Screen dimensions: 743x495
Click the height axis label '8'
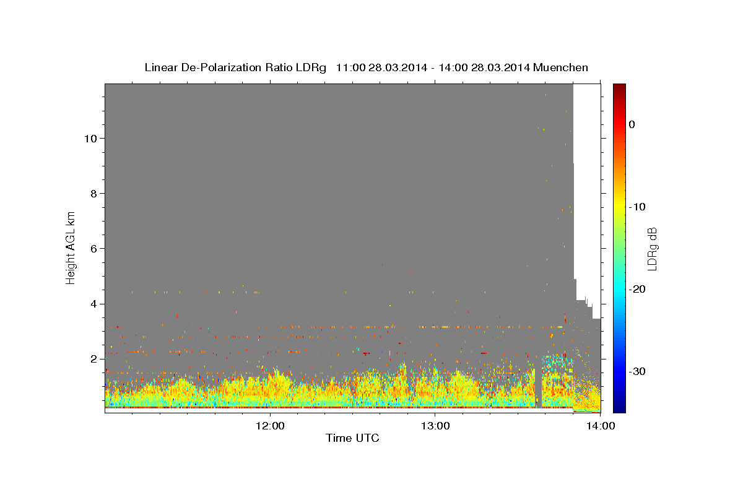coord(92,193)
